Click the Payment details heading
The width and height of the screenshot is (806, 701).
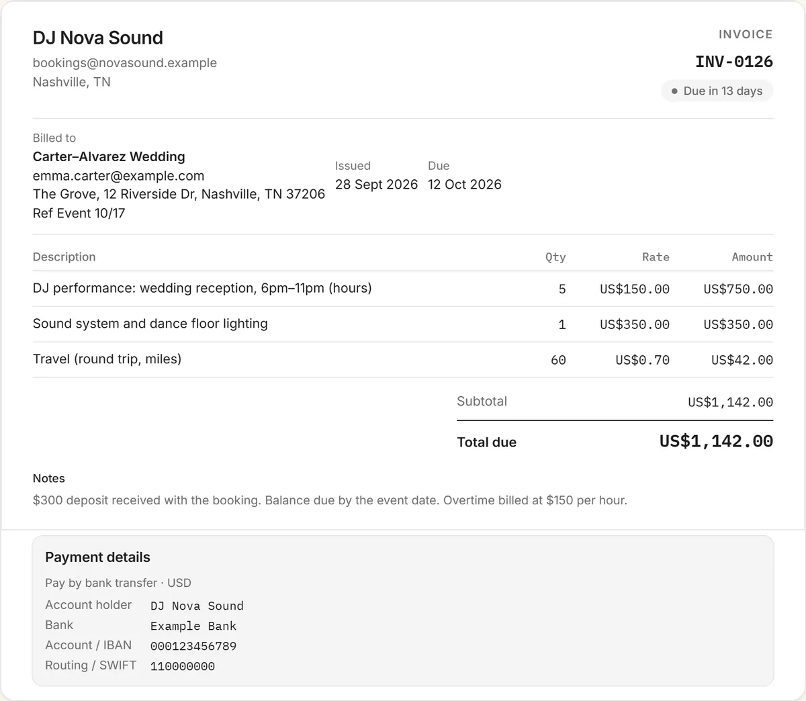pyautogui.click(x=97, y=557)
